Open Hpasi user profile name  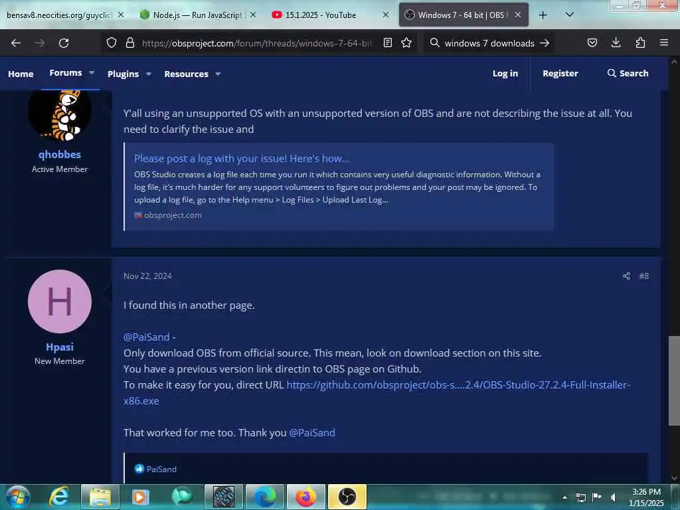click(59, 347)
